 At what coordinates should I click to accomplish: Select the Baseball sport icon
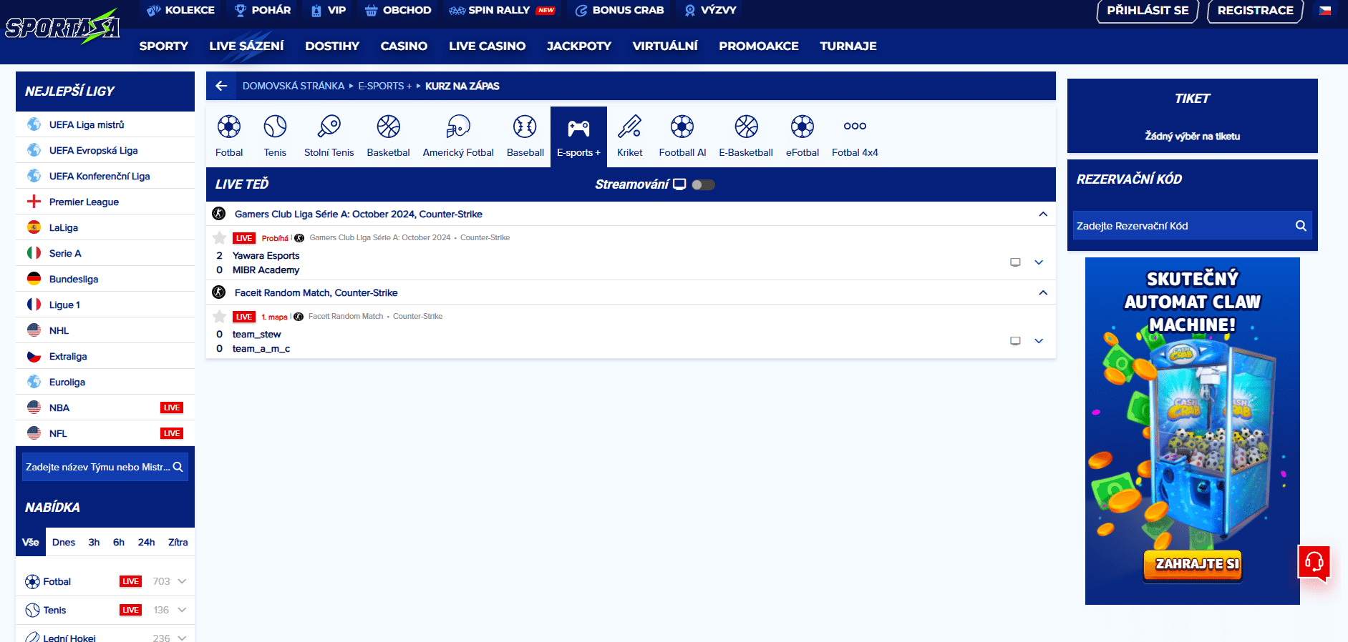point(525,127)
